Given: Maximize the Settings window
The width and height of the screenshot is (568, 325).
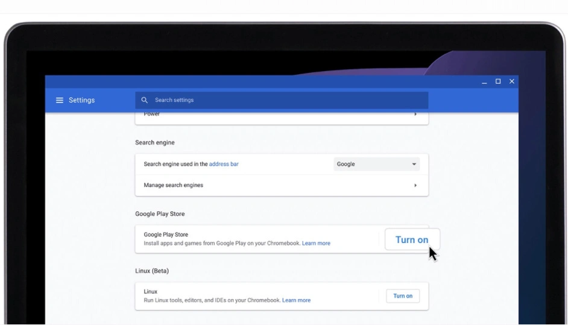Looking at the screenshot, I should (x=498, y=81).
